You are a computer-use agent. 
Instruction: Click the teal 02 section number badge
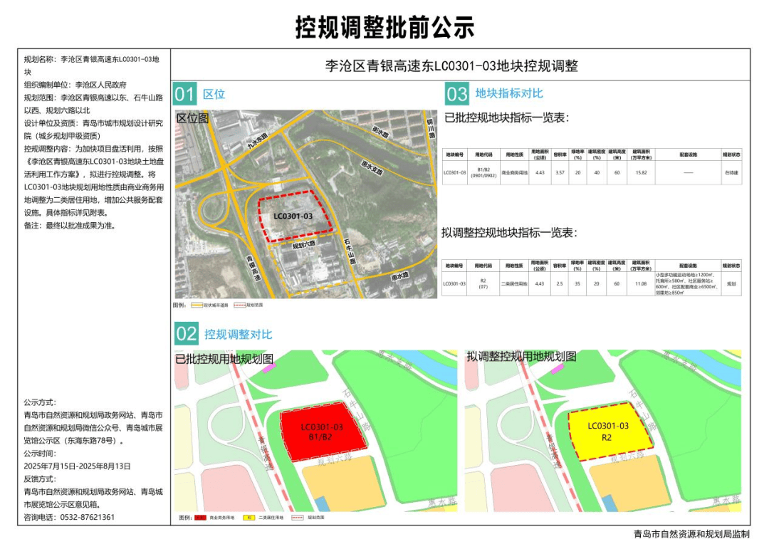click(x=185, y=334)
